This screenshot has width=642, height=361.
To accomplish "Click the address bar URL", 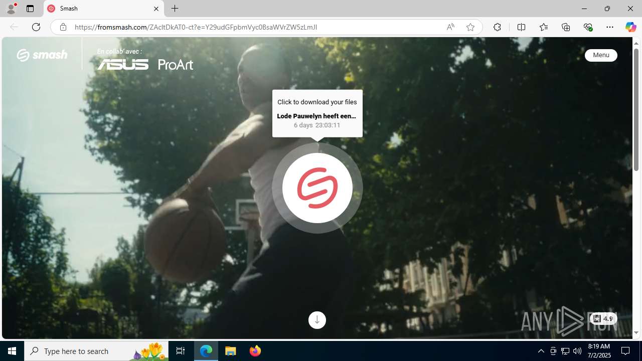I will pos(196,27).
